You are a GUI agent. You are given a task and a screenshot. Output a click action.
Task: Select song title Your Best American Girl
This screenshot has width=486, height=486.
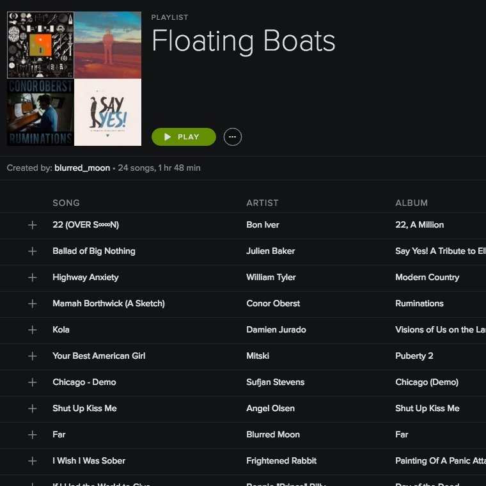point(99,356)
